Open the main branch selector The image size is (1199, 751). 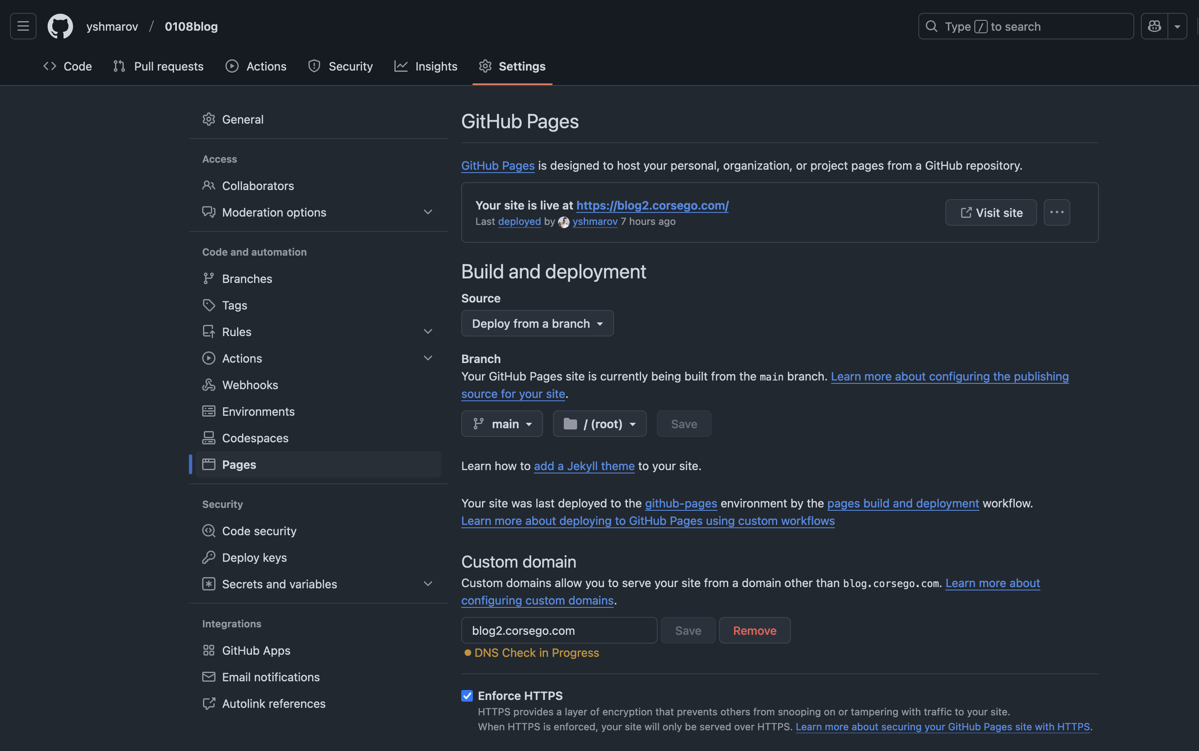(502, 424)
